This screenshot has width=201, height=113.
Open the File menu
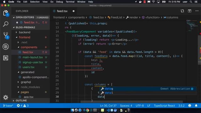pyautogui.click(x=19, y=2)
